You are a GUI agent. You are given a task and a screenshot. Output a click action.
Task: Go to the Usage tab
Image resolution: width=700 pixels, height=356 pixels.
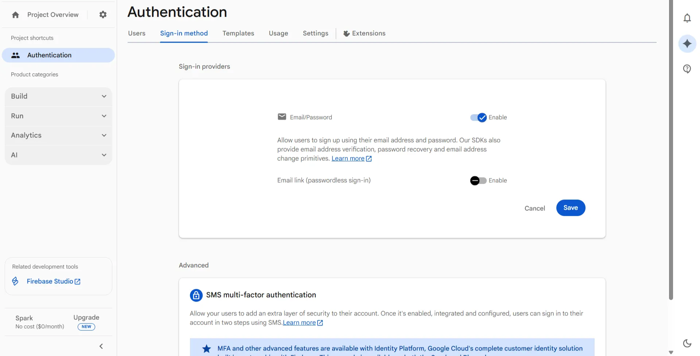(279, 33)
